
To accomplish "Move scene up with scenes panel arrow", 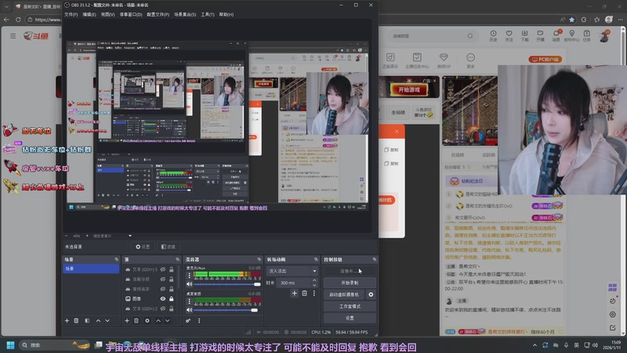I will (98, 321).
